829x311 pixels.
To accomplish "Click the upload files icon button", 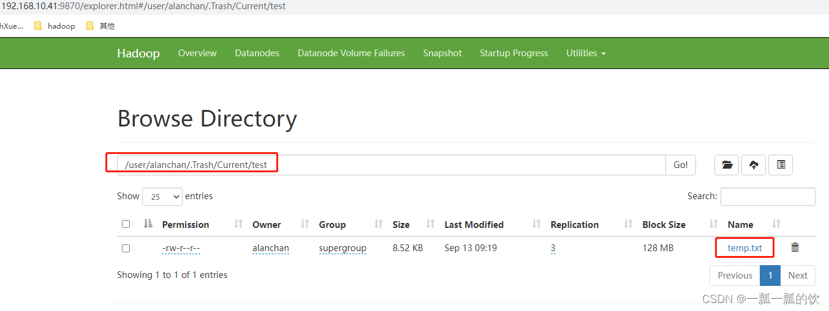I will click(x=754, y=165).
